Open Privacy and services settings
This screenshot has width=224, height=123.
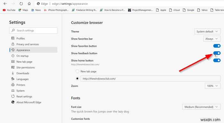[x=33, y=44]
